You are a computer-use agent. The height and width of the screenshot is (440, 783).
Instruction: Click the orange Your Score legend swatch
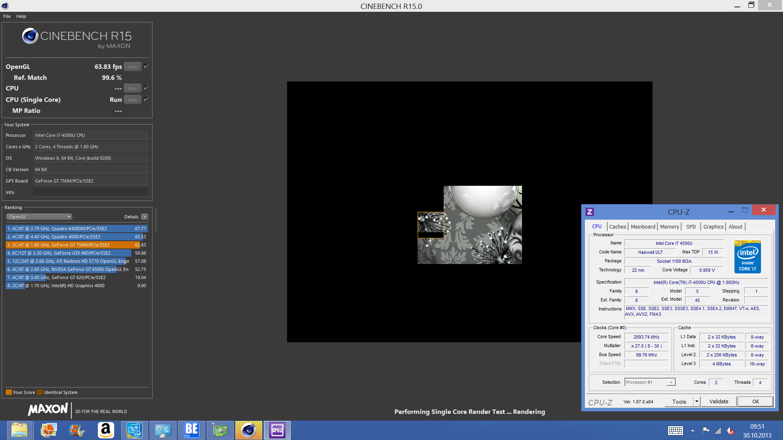(9, 392)
